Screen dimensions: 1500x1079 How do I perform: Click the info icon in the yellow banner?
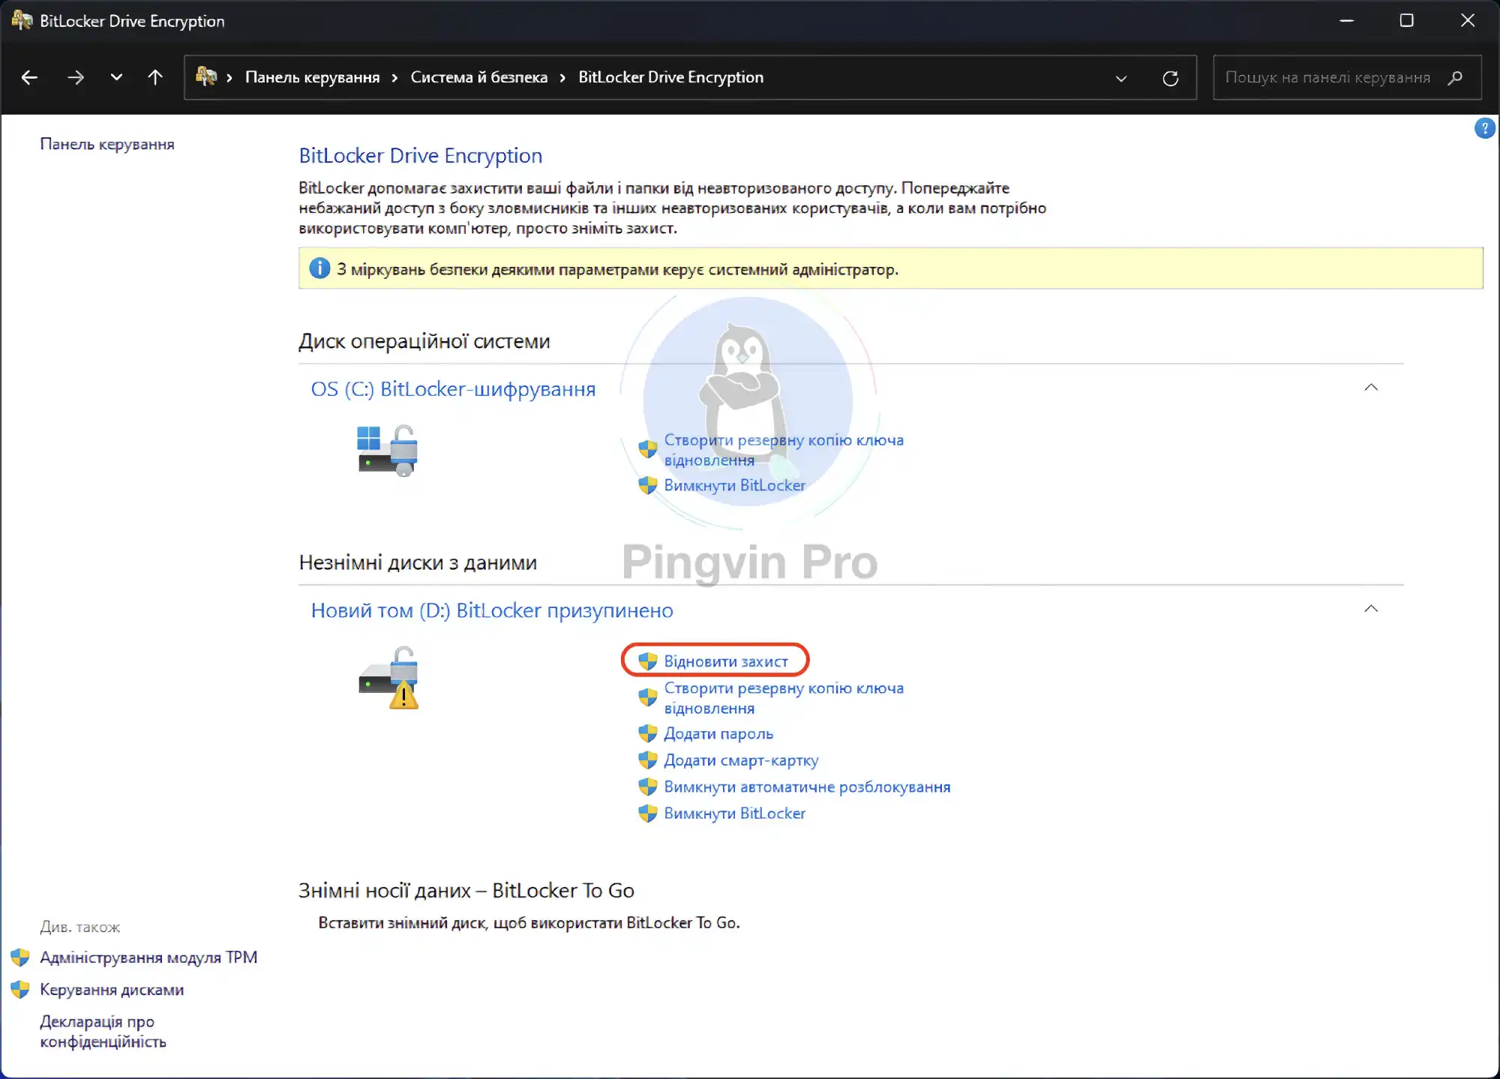pos(319,268)
